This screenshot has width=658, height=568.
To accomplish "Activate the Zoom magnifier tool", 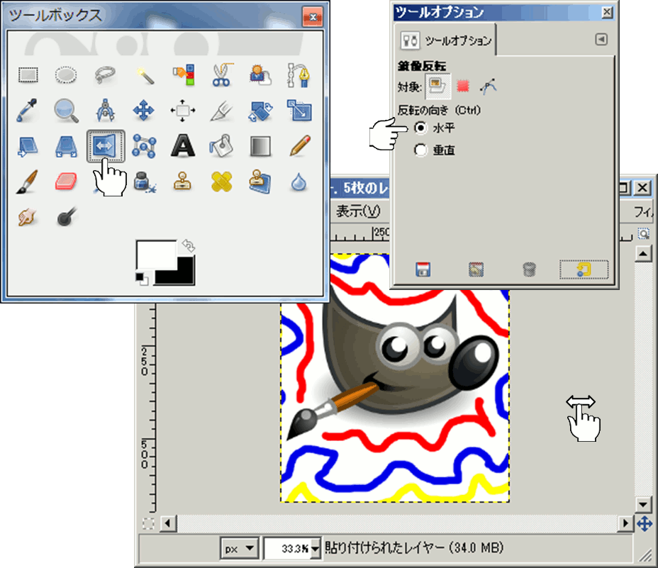I will [67, 110].
